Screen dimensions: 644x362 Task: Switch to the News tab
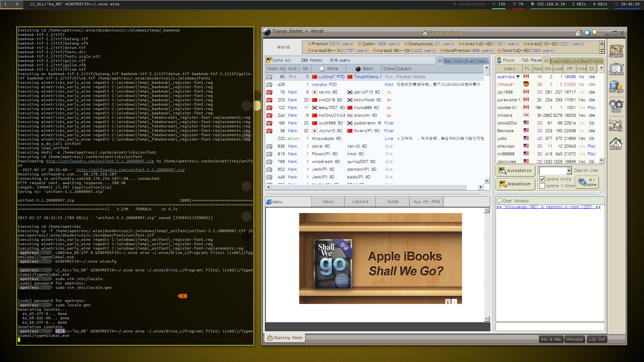click(328, 201)
